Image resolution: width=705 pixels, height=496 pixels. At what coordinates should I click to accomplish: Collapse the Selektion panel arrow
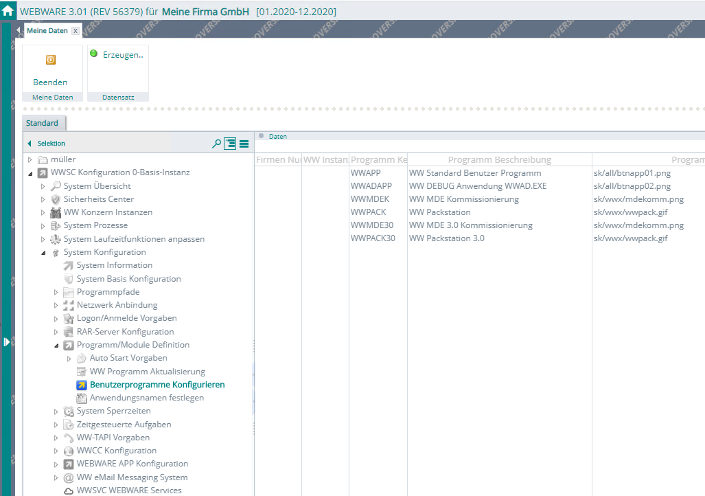[30, 144]
